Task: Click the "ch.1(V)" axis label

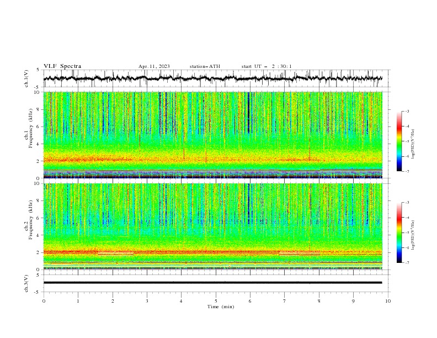Action: (x=26, y=78)
